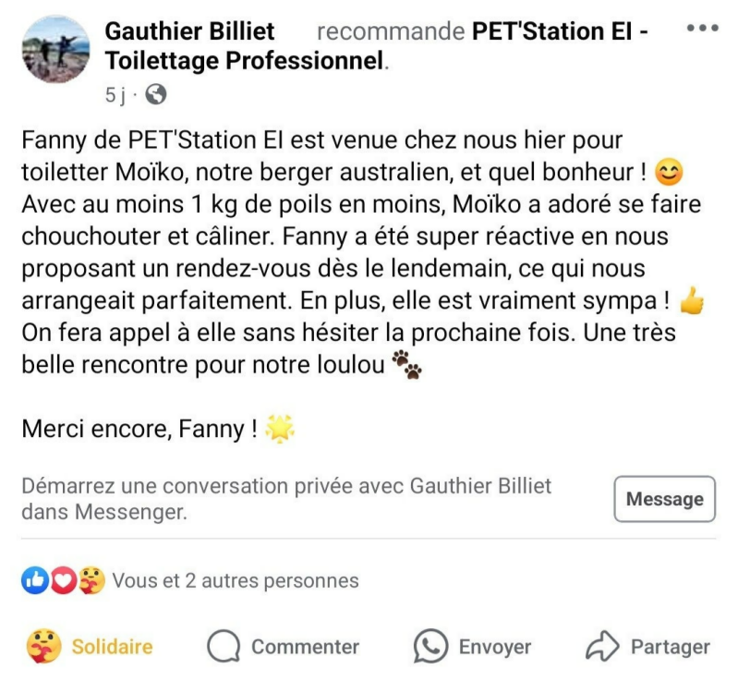The width and height of the screenshot is (738, 681).
Task: Show the "Vous et 2 autres personnes" reactions list
Action: [235, 580]
